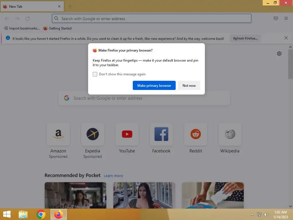Open the Save to Pocket icon
Image resolution: width=293 pixels, height=220 pixels.
coord(276,18)
